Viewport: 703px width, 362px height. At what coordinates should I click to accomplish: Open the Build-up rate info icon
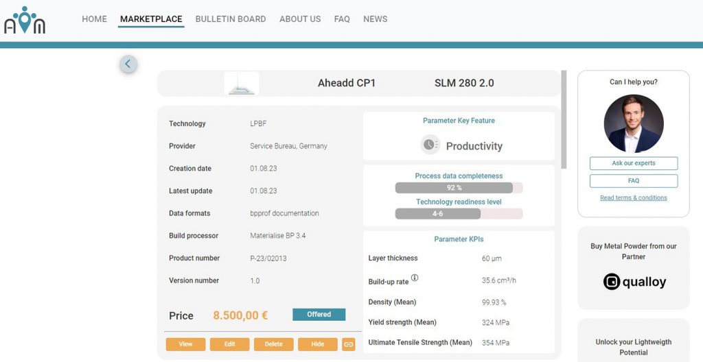point(414,278)
